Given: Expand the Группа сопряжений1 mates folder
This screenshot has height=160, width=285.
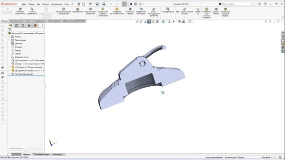Looking at the screenshot, I should pos(9,74).
